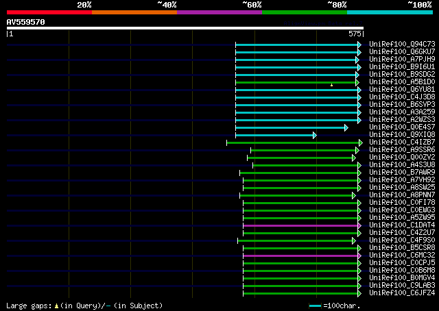Click the UniRef100_C0CPJ5 label
Image resolution: width=439 pixels, height=311 pixels.
tap(403, 263)
